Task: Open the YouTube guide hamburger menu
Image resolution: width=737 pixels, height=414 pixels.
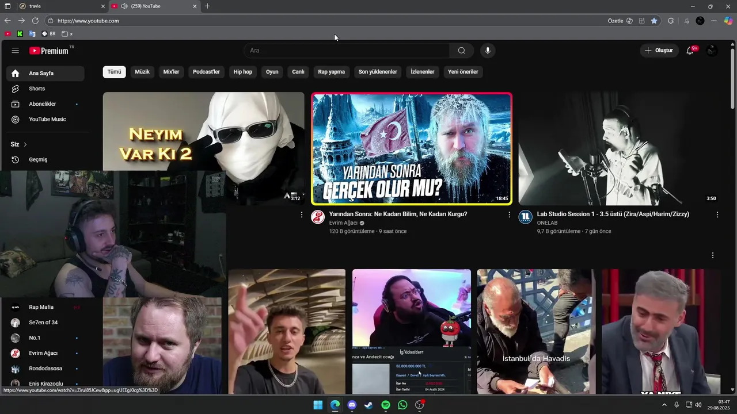Action: (16, 51)
